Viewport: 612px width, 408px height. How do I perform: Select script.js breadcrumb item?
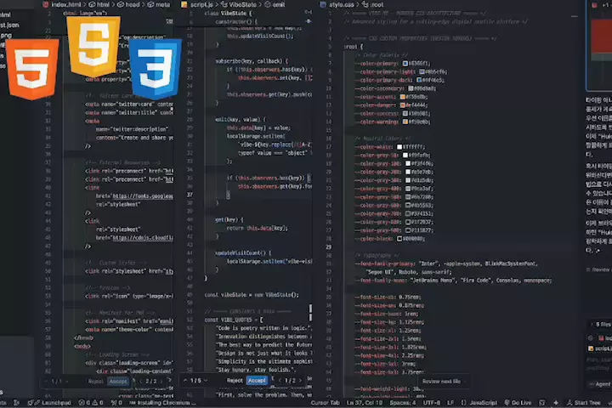point(201,5)
